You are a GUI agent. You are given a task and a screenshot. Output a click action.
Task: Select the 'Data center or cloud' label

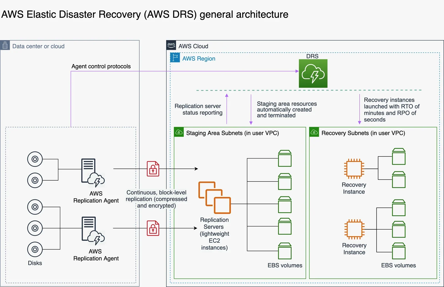pyautogui.click(x=38, y=46)
